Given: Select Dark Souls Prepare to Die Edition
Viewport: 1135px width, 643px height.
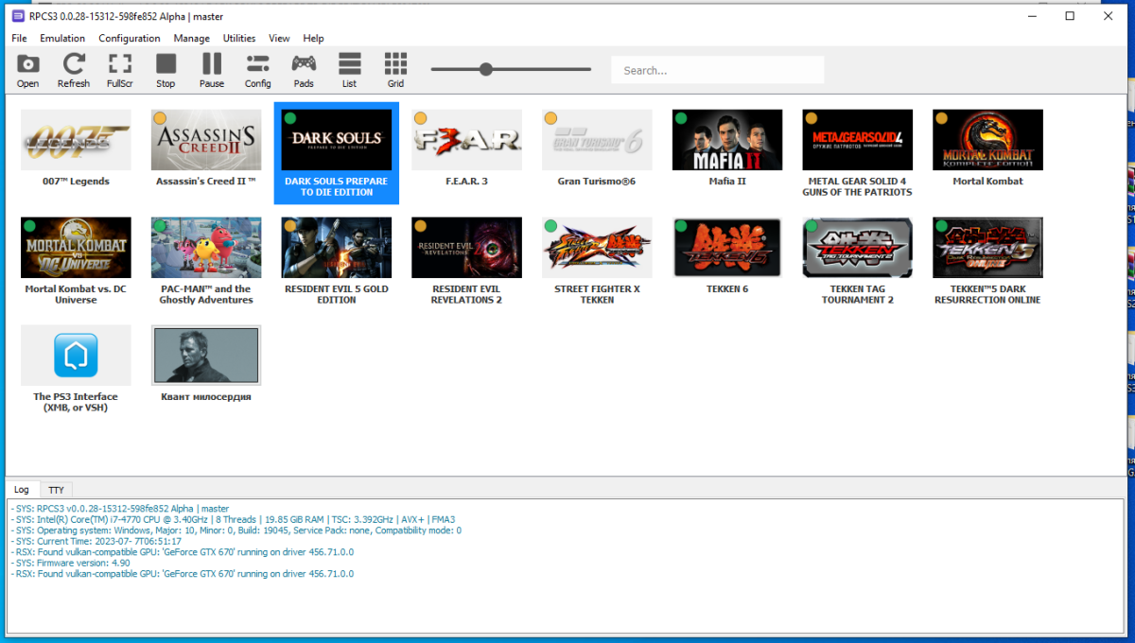Looking at the screenshot, I should [337, 153].
